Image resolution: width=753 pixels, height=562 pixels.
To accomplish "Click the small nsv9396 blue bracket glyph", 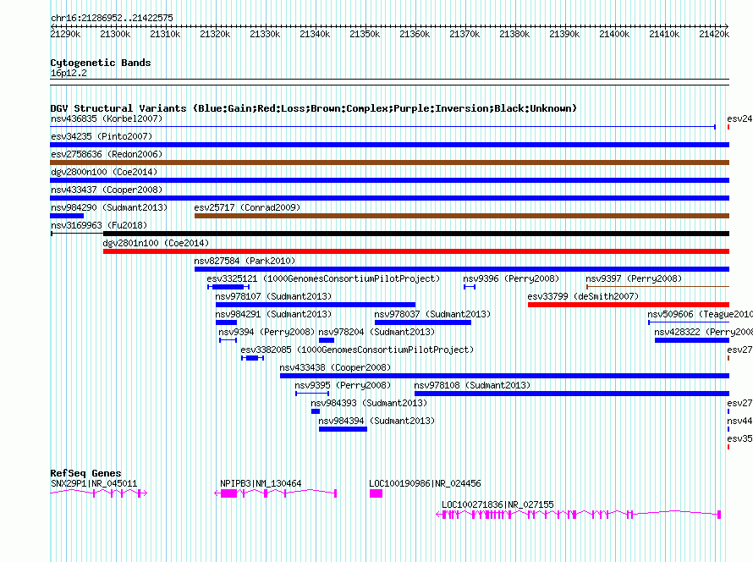I will tap(470, 287).
